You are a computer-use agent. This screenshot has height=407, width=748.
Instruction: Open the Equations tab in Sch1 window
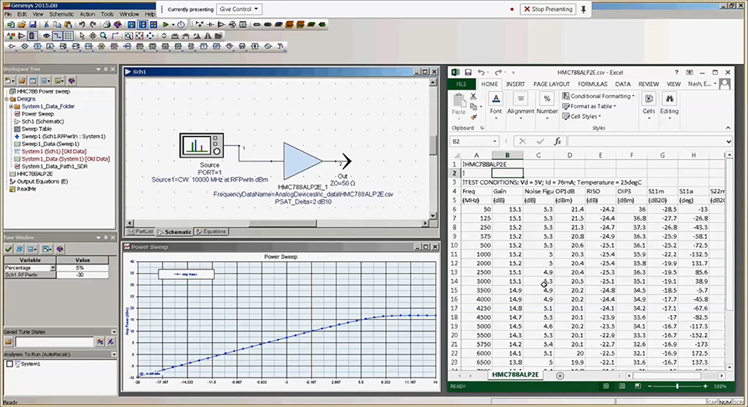(211, 232)
